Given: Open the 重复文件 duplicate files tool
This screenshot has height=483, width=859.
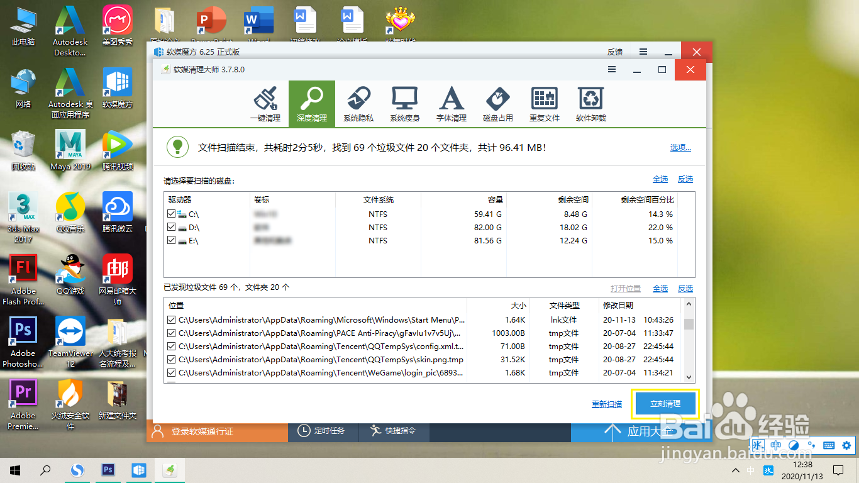Looking at the screenshot, I should (545, 103).
